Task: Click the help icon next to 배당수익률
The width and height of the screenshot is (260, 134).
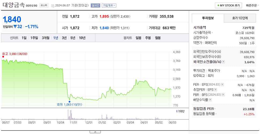Action: tap(210, 100)
